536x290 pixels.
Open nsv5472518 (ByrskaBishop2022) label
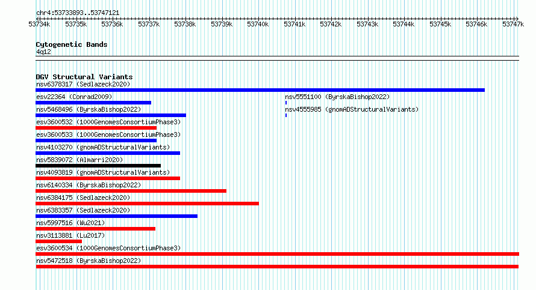pos(89,261)
